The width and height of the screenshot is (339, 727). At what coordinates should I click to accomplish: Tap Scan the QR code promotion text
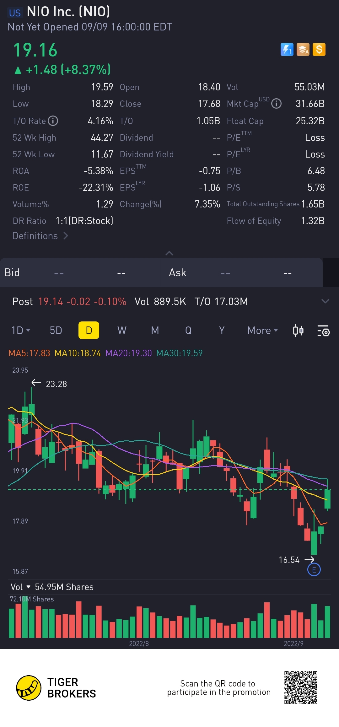click(x=219, y=688)
